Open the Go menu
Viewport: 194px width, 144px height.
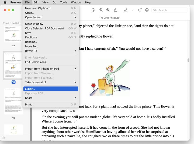(54, 2)
